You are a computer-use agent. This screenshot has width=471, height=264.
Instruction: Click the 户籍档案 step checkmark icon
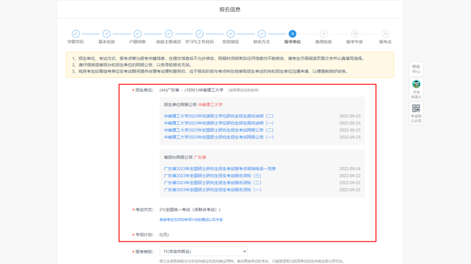tap(137, 33)
